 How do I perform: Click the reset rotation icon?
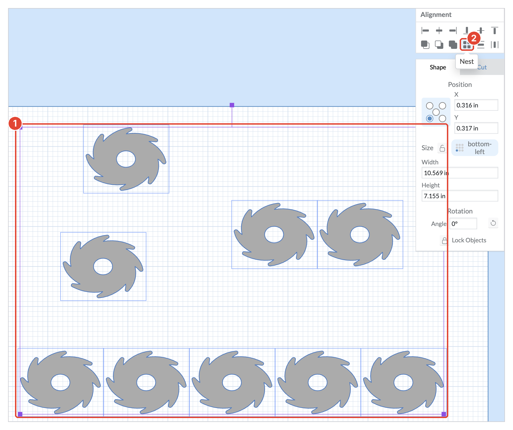coord(493,223)
